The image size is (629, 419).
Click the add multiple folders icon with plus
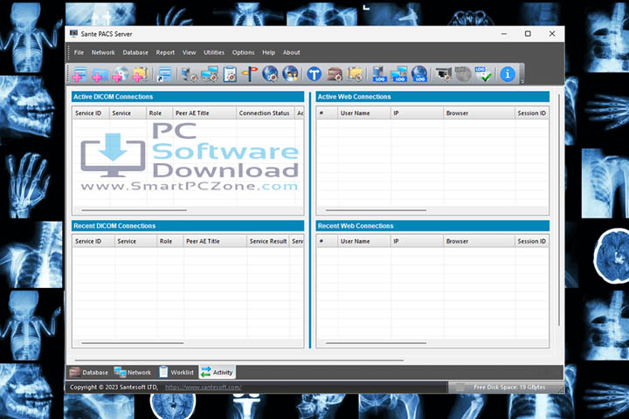[x=140, y=74]
